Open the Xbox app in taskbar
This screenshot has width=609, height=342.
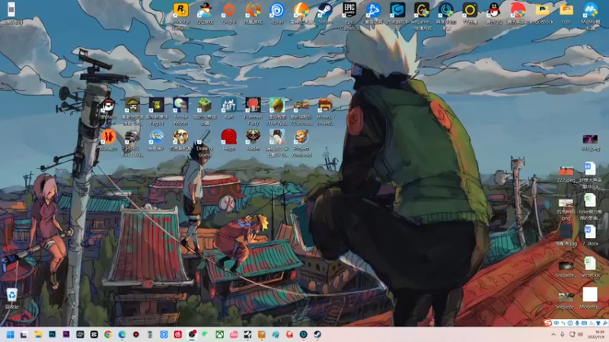pyautogui.click(x=219, y=334)
